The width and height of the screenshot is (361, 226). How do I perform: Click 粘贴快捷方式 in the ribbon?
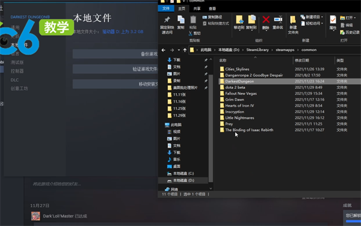[x=216, y=23]
